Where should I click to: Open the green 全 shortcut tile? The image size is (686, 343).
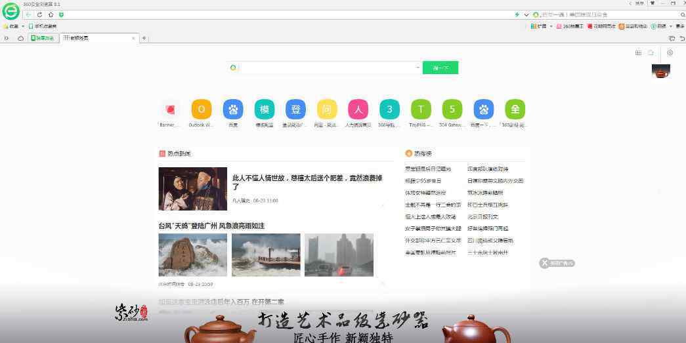pyautogui.click(x=515, y=110)
